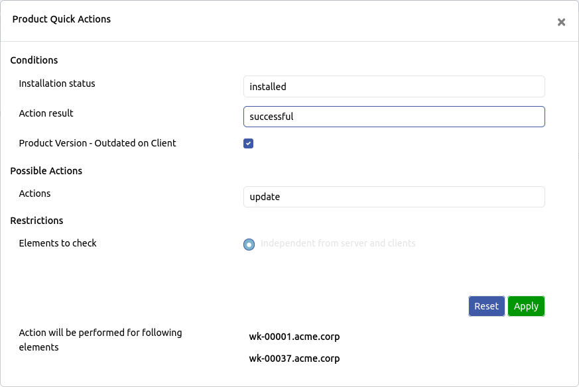Screen dimensions: 579x387
Task: Click the Independent from server and clients text
Action: click(x=338, y=243)
